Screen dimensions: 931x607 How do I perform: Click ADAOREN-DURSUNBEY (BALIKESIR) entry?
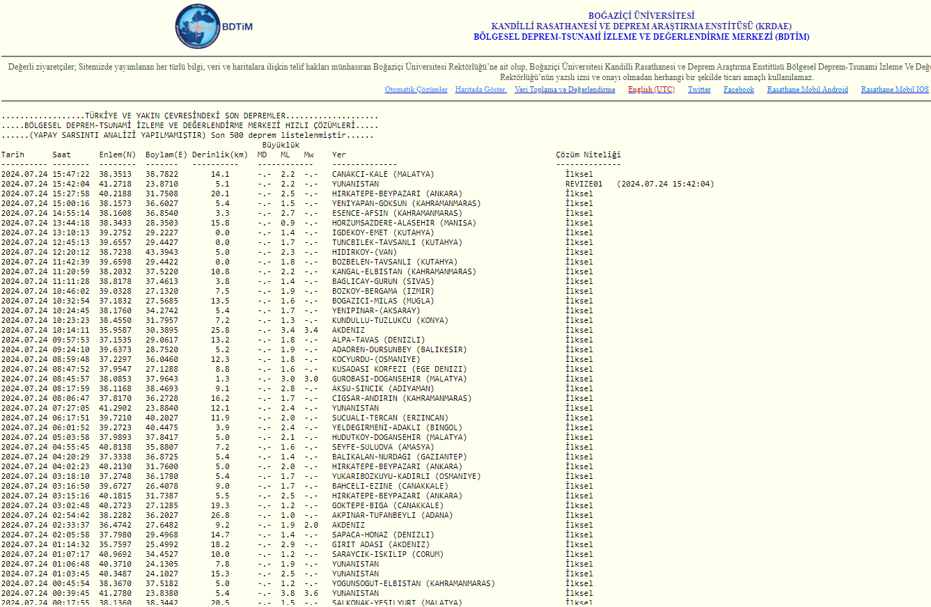tap(400, 349)
